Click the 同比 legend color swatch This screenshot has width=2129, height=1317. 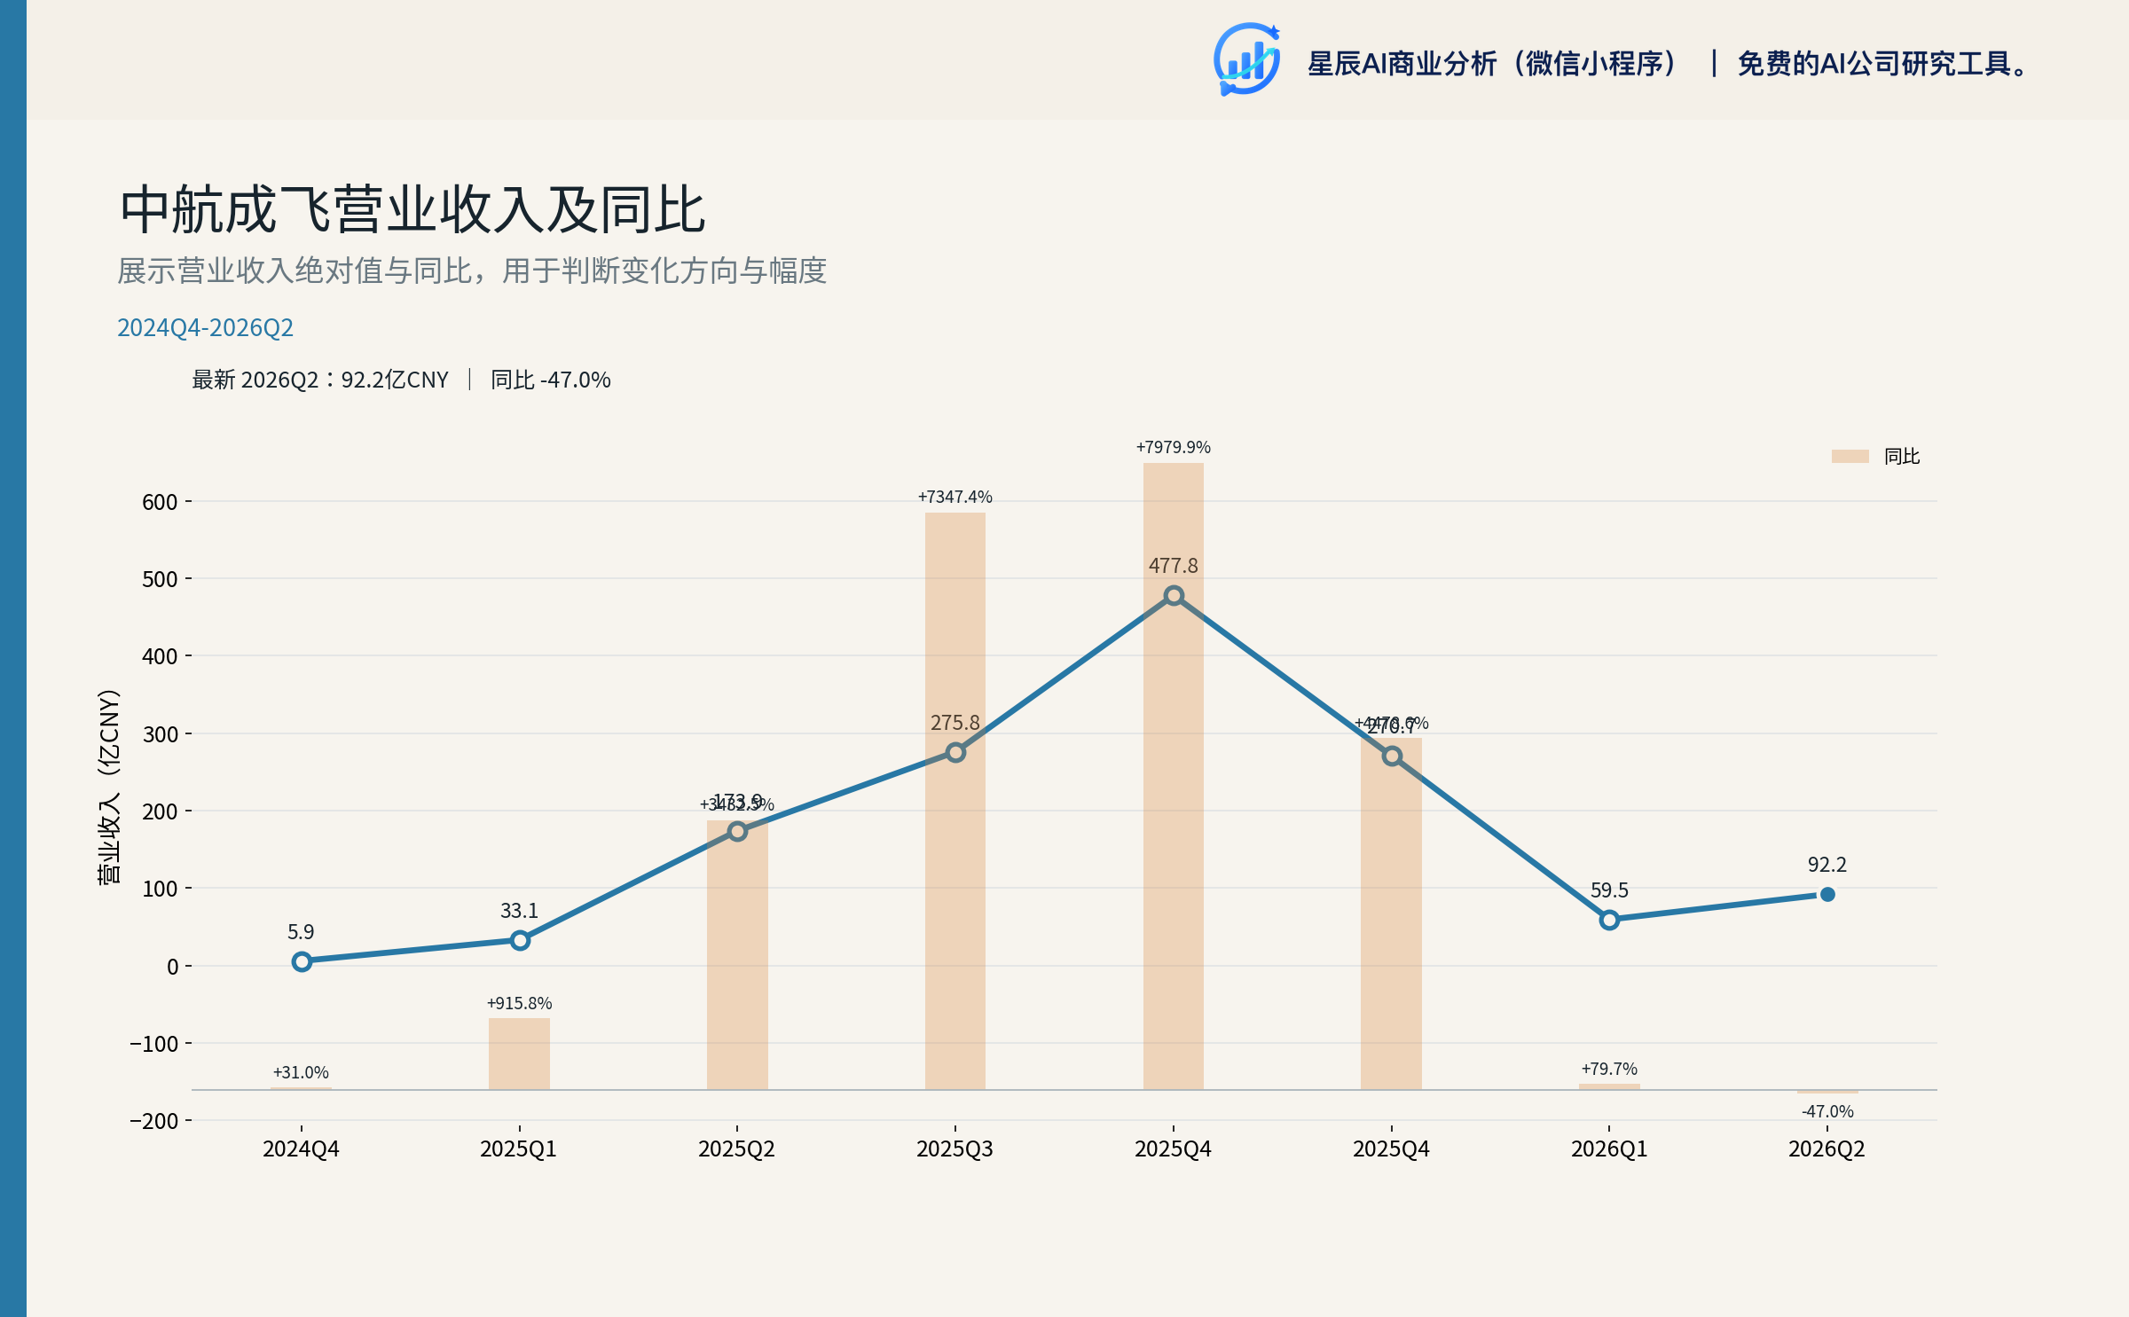click(x=1850, y=456)
